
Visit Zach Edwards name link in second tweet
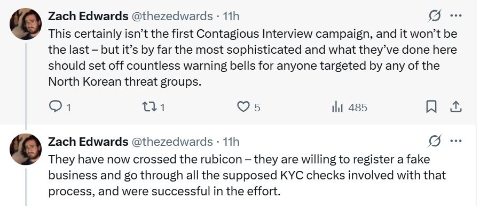[x=88, y=141]
